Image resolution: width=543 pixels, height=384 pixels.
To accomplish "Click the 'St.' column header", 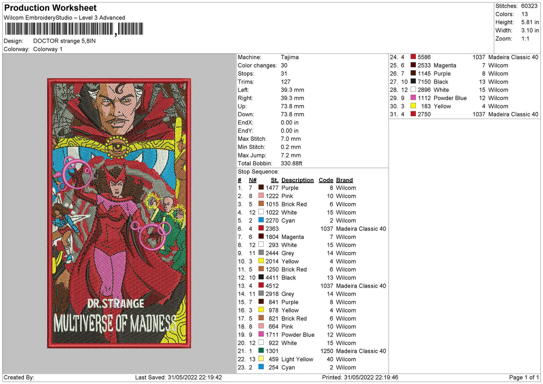I will coord(275,180).
